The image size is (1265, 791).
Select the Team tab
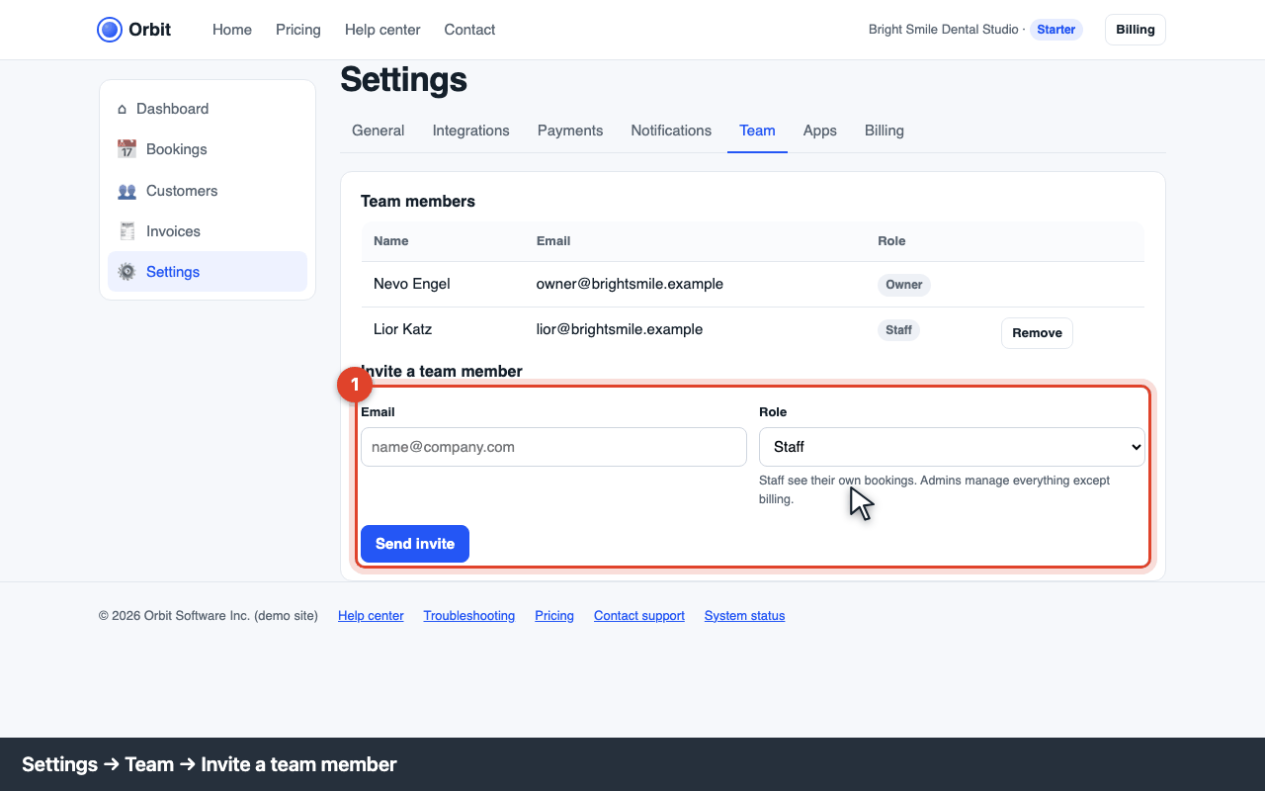pos(757,131)
